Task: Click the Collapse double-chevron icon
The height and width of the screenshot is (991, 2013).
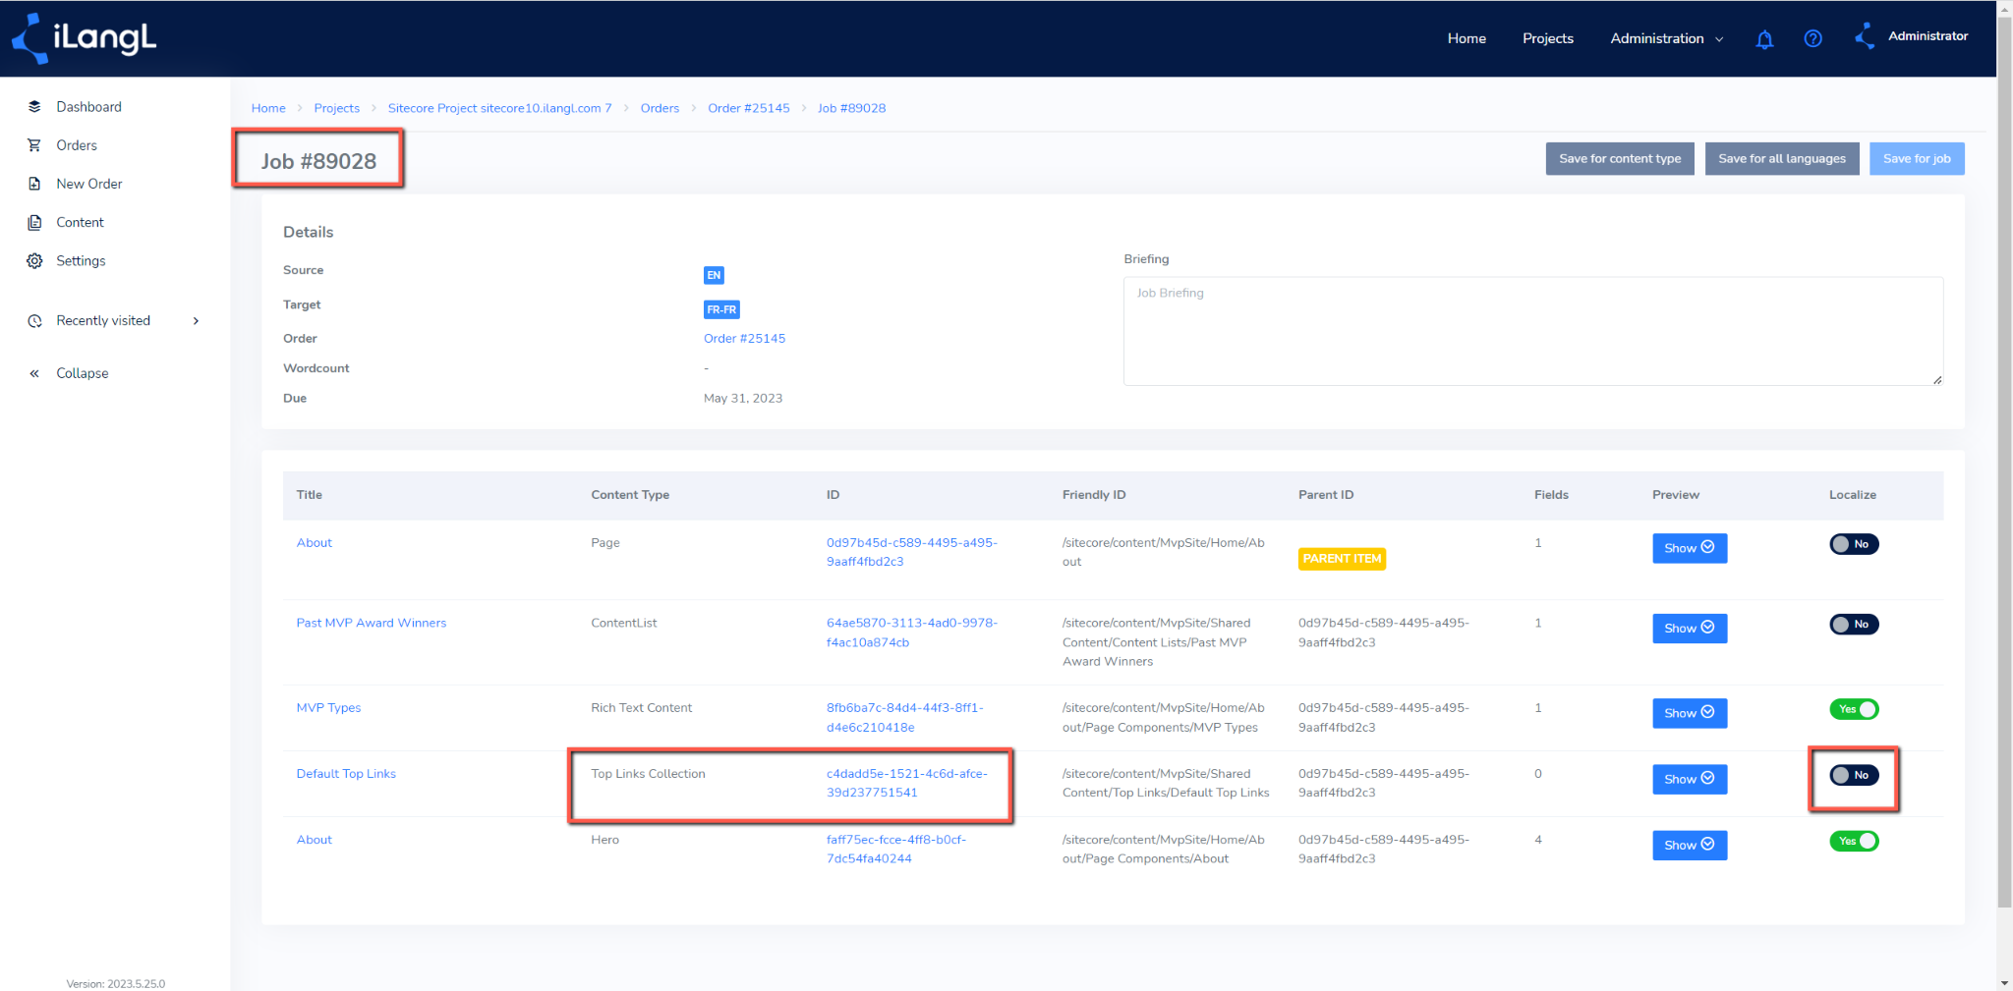Action: [34, 373]
